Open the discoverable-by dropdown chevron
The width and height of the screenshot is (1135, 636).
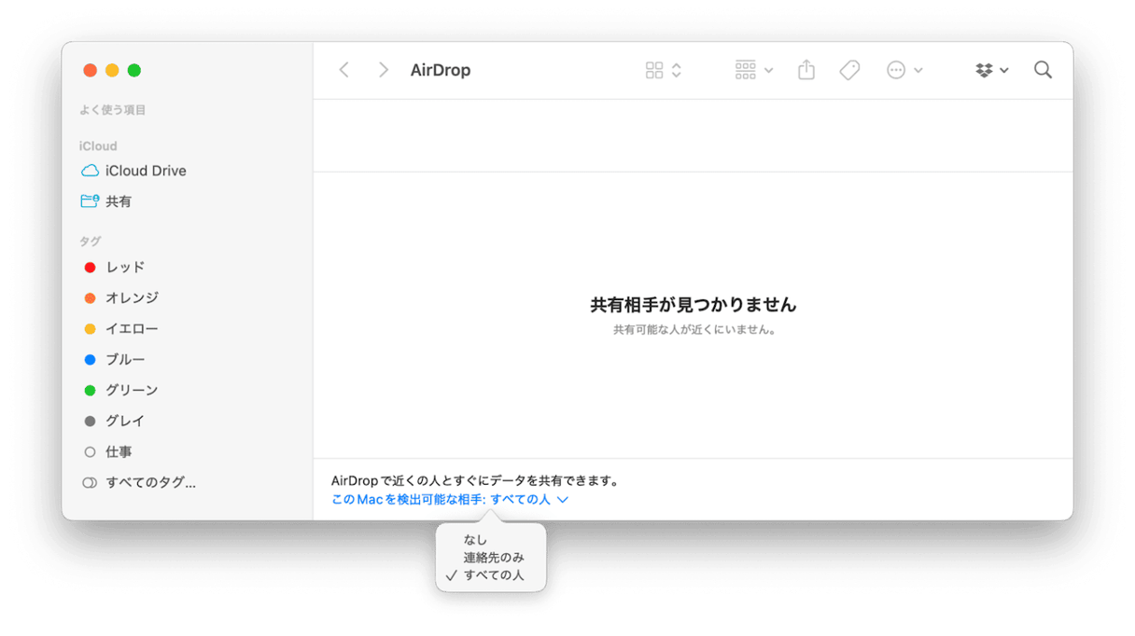click(562, 499)
